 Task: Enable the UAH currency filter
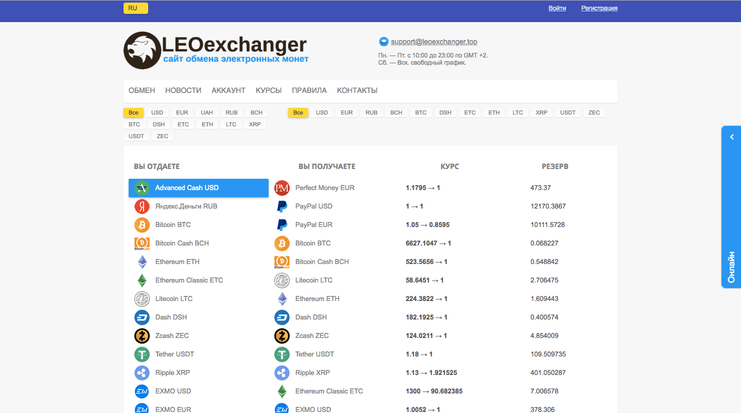[x=206, y=112]
